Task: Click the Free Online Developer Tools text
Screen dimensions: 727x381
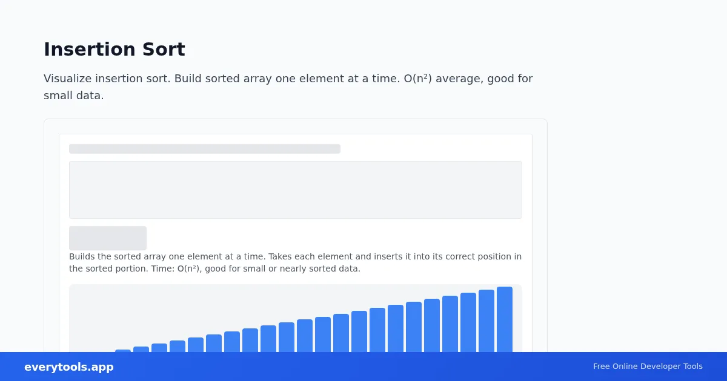Action: click(648, 366)
